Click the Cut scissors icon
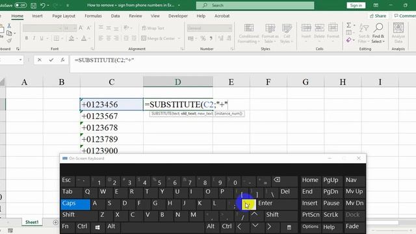Viewport: 416px width, 234px height. pyautogui.click(x=9, y=25)
